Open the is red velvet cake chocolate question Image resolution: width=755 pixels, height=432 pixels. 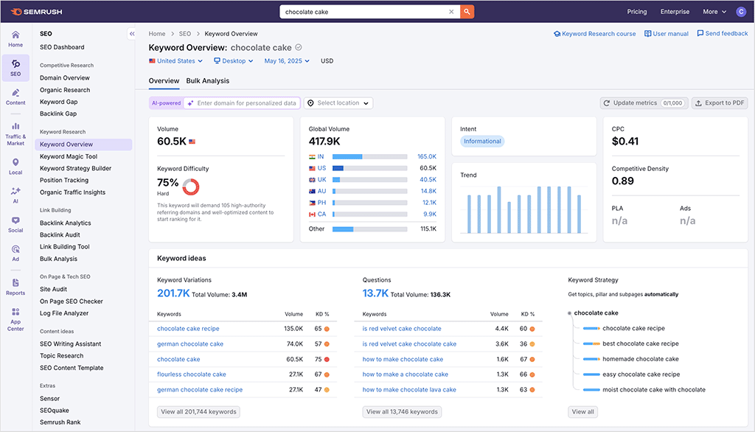pos(402,329)
